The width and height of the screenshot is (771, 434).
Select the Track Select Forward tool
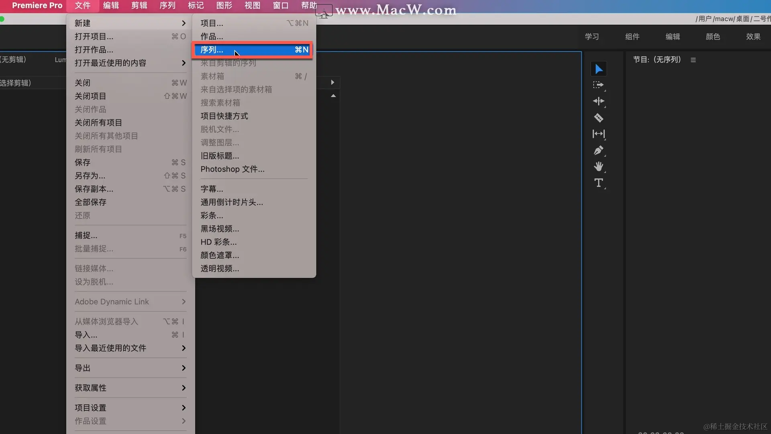(598, 85)
